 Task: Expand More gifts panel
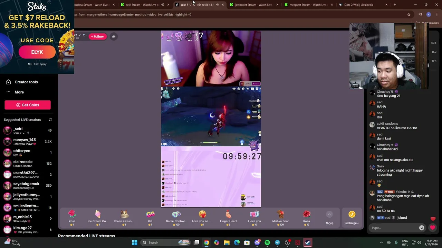pos(329,218)
